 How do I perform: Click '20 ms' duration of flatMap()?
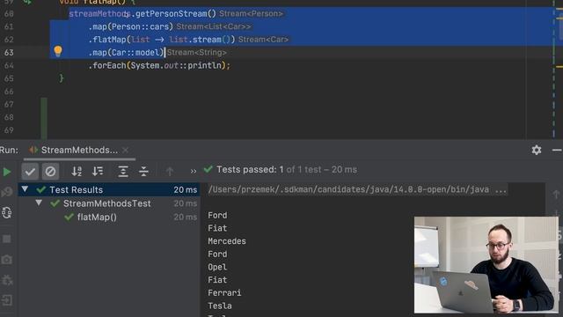pos(186,217)
